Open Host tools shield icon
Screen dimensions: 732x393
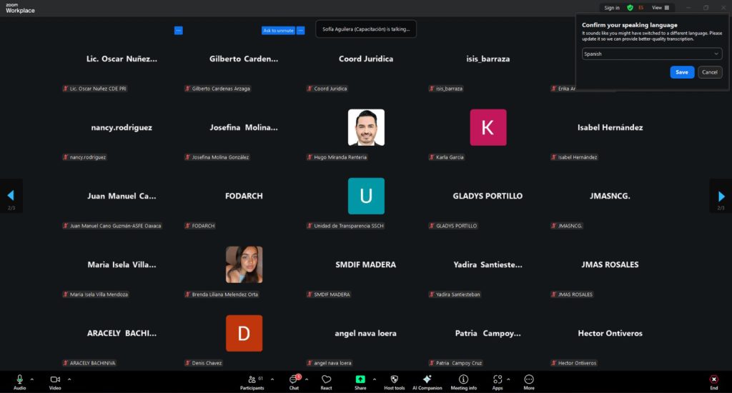394,382
